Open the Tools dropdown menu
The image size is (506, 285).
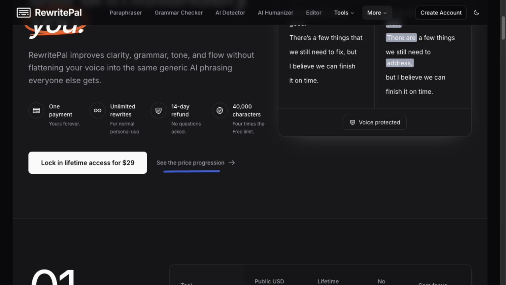[344, 13]
